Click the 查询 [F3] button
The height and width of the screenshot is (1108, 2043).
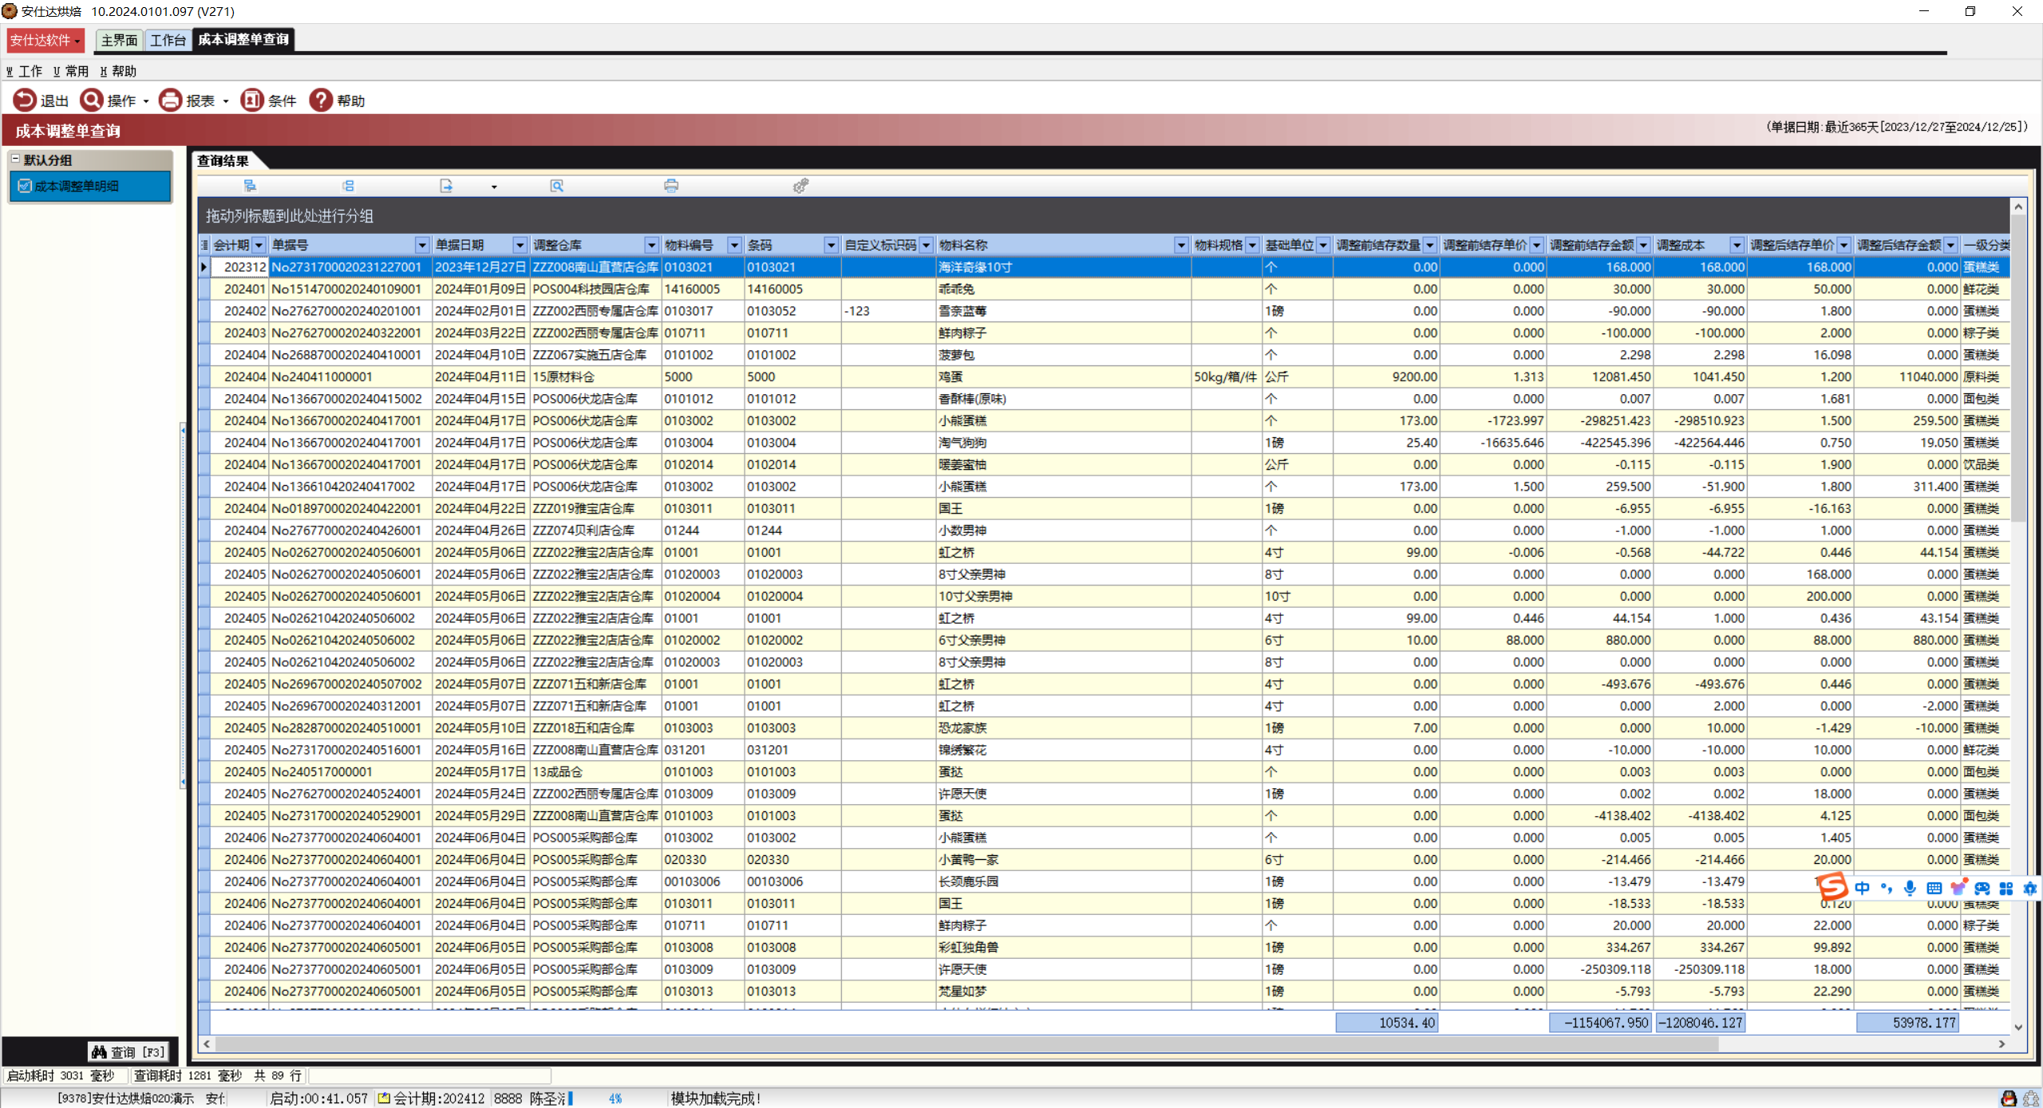pyautogui.click(x=128, y=1051)
